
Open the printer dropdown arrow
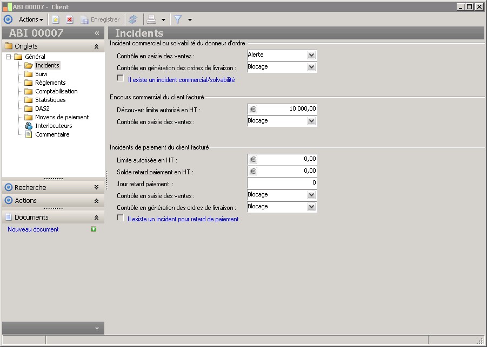click(x=163, y=20)
